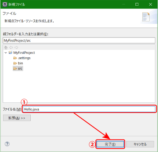
Task: Click the MyFirstProject project icon
Action: 10,52
